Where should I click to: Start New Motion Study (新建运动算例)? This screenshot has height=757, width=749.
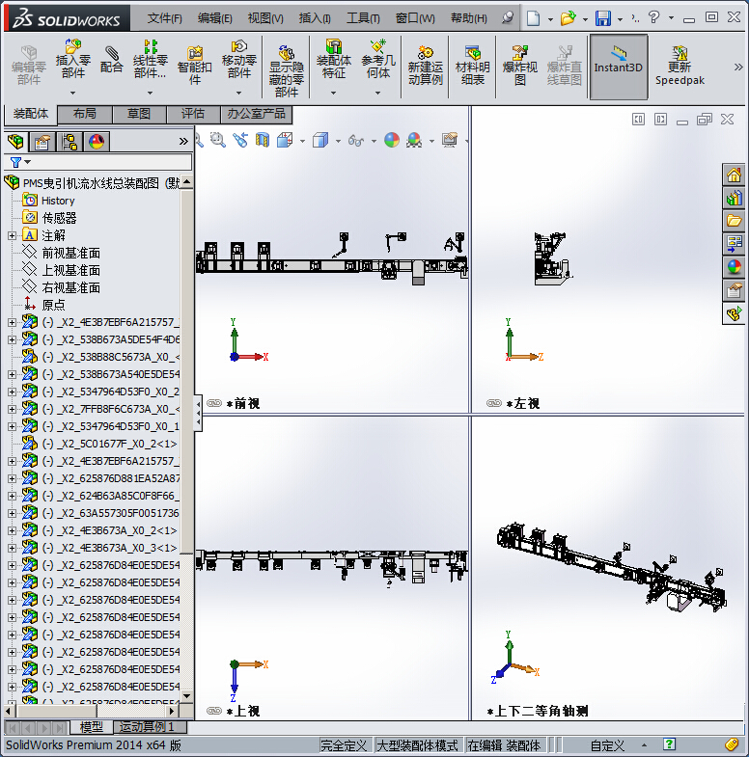point(426,66)
